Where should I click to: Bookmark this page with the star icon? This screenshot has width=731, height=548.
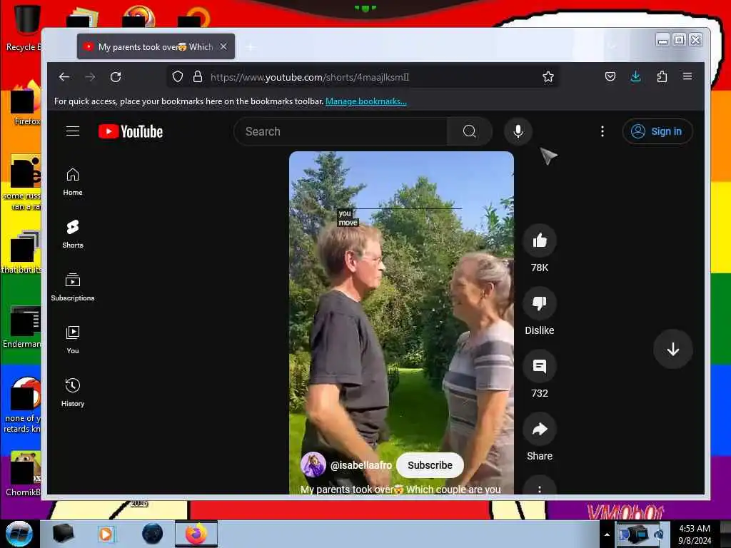tap(548, 77)
